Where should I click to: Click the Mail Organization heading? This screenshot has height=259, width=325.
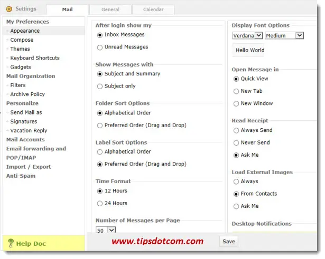31,76
